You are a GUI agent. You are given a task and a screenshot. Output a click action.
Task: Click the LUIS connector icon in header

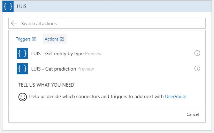[8, 6]
